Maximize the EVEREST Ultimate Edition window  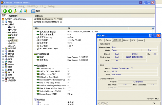pyautogui.click(x=149, y=3)
